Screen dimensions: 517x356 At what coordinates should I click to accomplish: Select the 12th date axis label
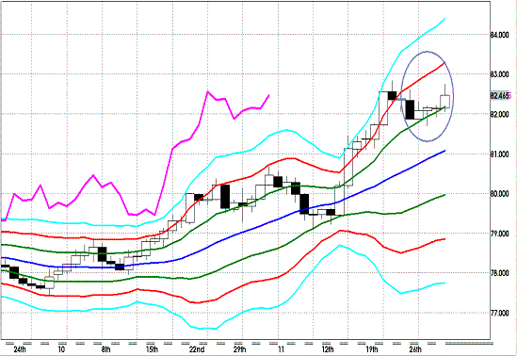(x=327, y=349)
